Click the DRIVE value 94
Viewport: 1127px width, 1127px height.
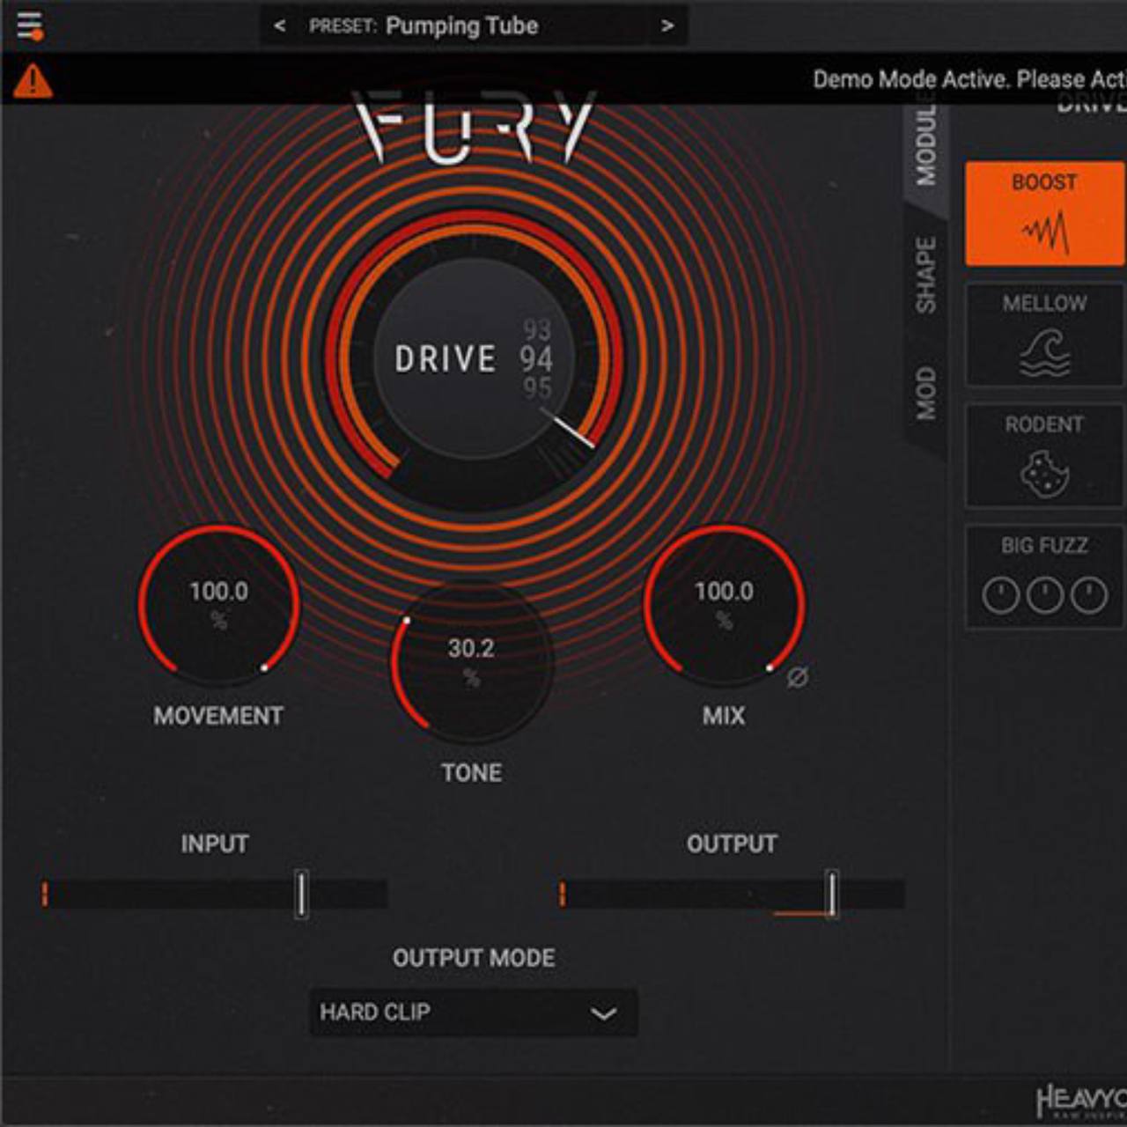click(535, 359)
